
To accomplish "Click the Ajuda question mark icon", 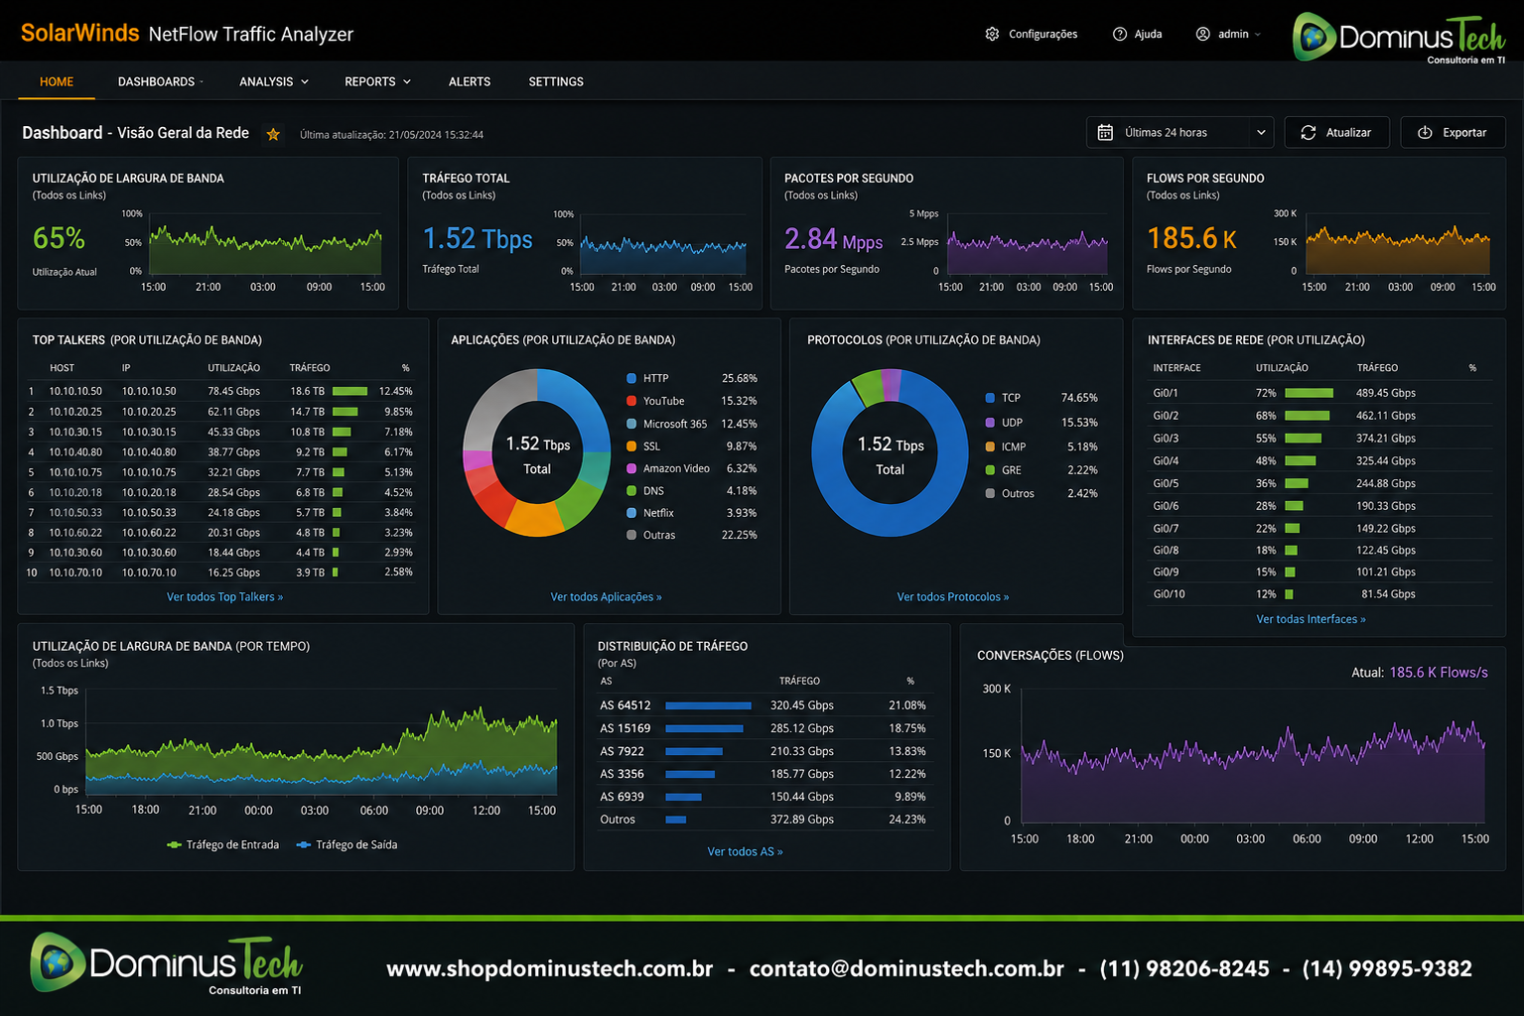I will pos(1120,34).
